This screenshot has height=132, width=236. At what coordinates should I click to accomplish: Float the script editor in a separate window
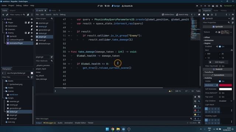click(199, 15)
